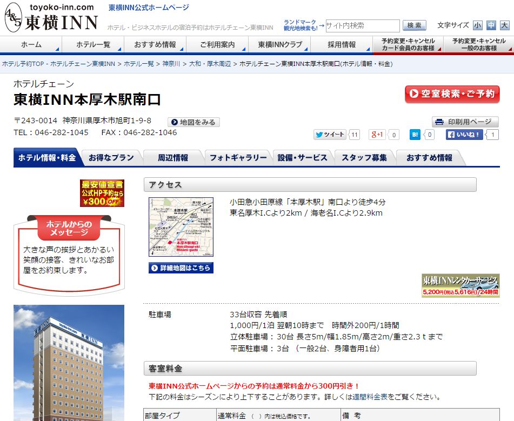Viewport: 514px width, 421px height.
Task: Click FAX number 046-282-1046
Action: pyautogui.click(x=150, y=132)
